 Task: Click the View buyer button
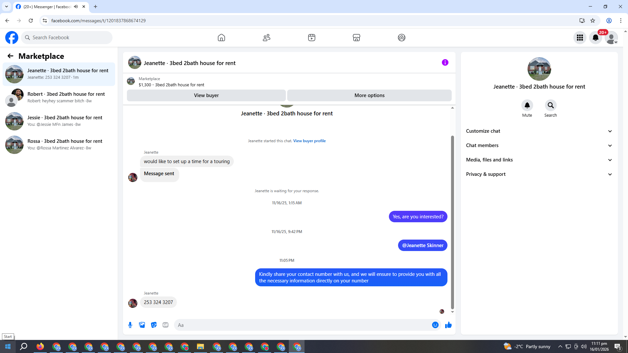pyautogui.click(x=206, y=95)
